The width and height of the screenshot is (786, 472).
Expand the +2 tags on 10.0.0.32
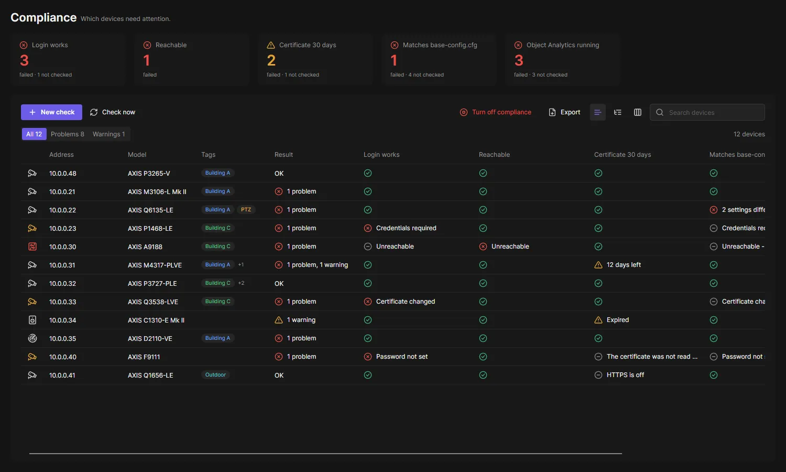coord(241,283)
